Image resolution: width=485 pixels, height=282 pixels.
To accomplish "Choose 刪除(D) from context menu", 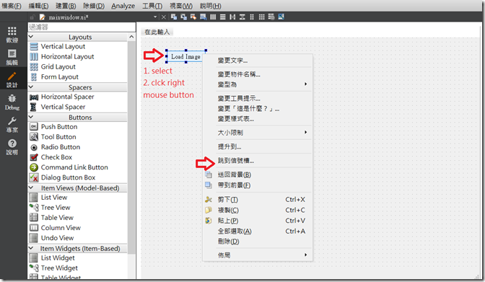I will pos(258,242).
